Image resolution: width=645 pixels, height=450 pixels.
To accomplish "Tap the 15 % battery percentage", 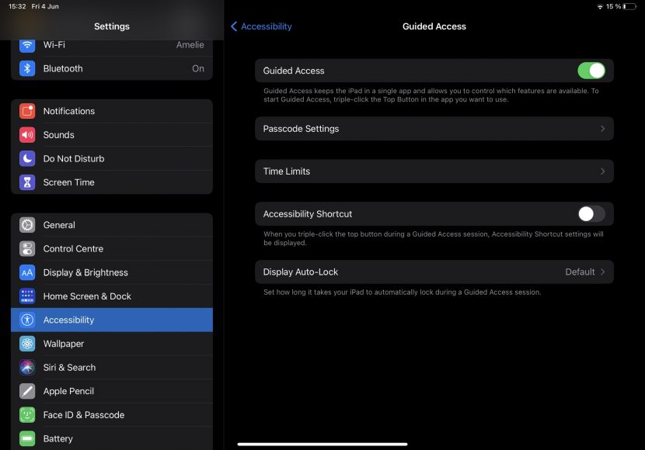I will click(x=613, y=6).
